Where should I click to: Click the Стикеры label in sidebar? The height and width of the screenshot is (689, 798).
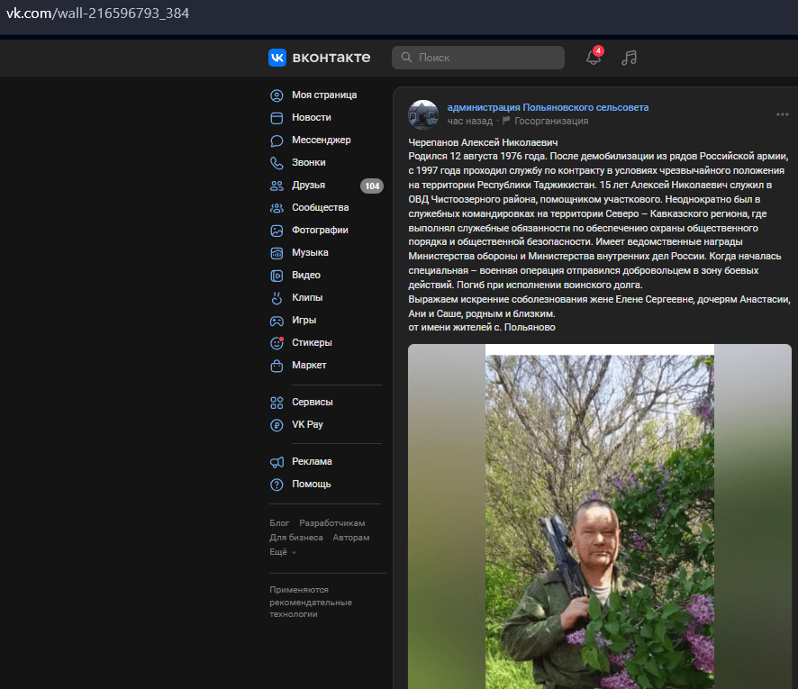coord(312,342)
